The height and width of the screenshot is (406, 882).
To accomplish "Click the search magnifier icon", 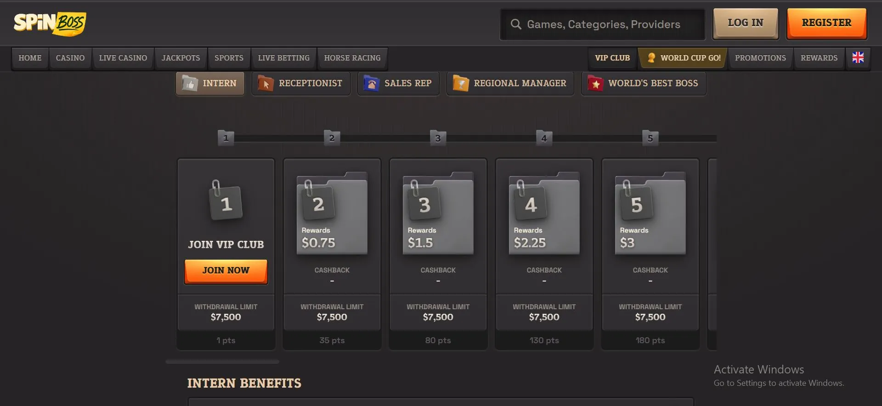I will coord(516,24).
